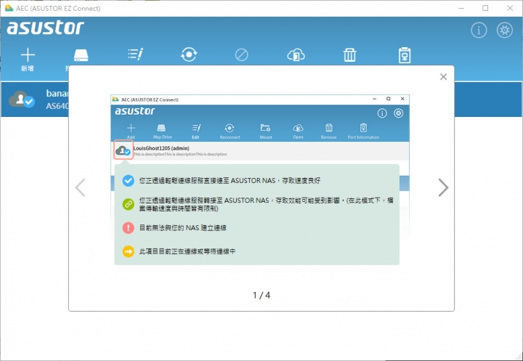Click the disabled circle-slash icon in main toolbar

[x=241, y=54]
